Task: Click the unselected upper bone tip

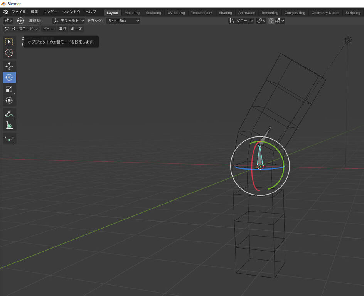Action: (270, 128)
